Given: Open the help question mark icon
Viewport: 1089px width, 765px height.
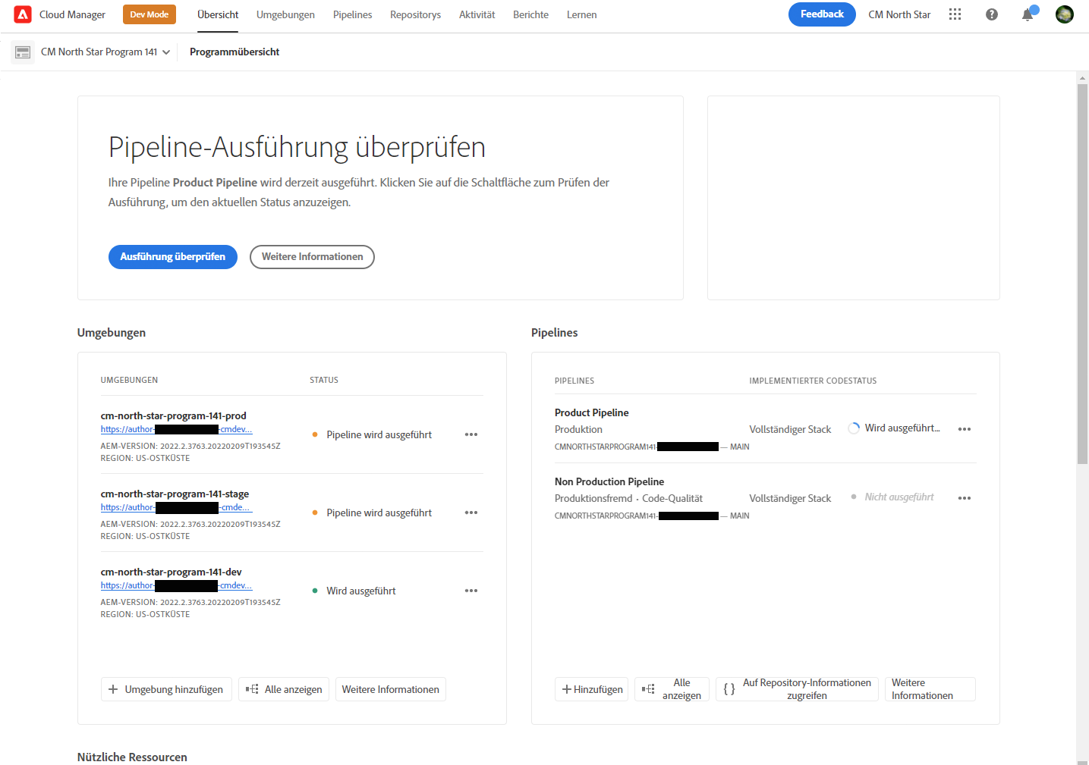Looking at the screenshot, I should (x=992, y=14).
